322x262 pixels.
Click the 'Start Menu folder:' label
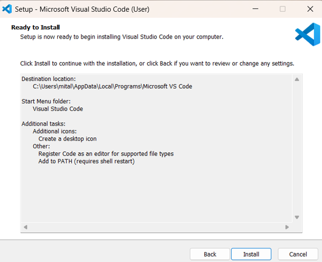point(46,101)
